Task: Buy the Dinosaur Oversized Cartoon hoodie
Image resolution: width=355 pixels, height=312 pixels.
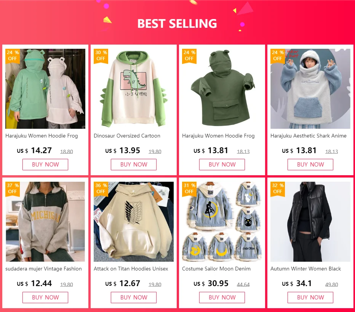Action: 134,165
